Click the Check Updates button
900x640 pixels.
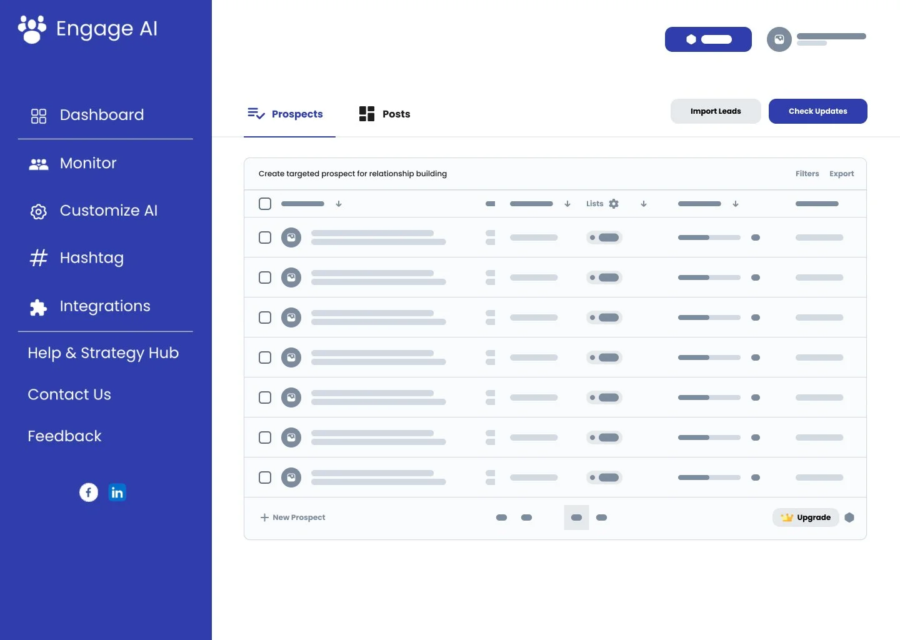click(x=818, y=111)
